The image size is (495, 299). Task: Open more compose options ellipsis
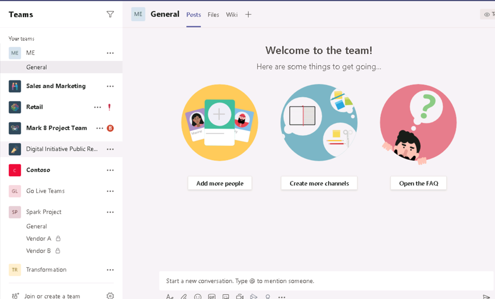click(282, 297)
